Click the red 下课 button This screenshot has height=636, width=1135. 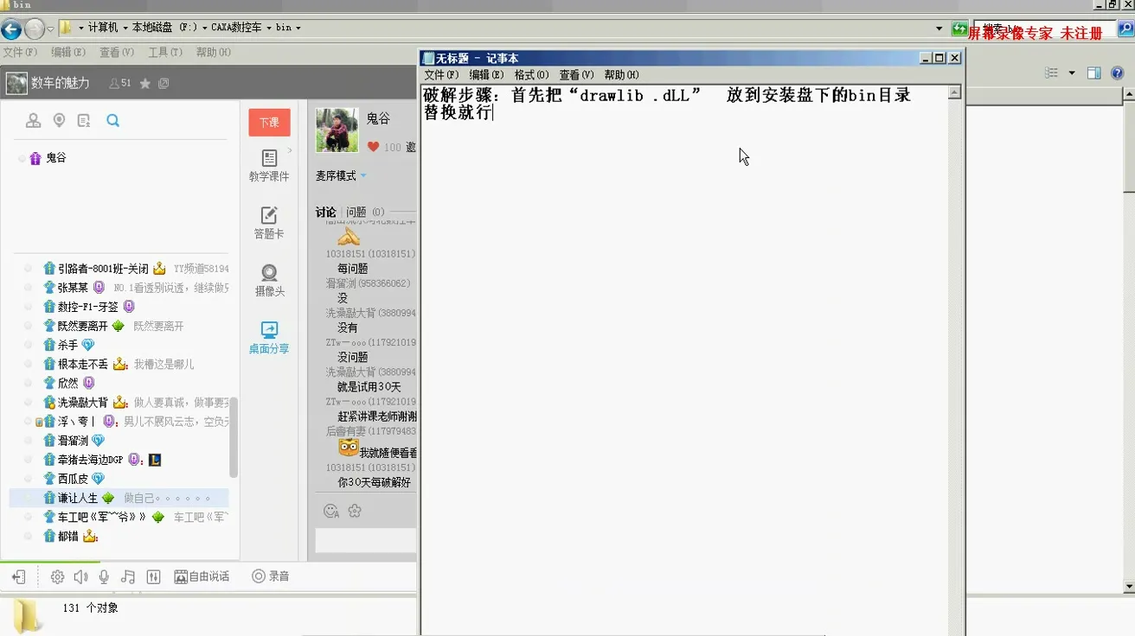click(269, 123)
